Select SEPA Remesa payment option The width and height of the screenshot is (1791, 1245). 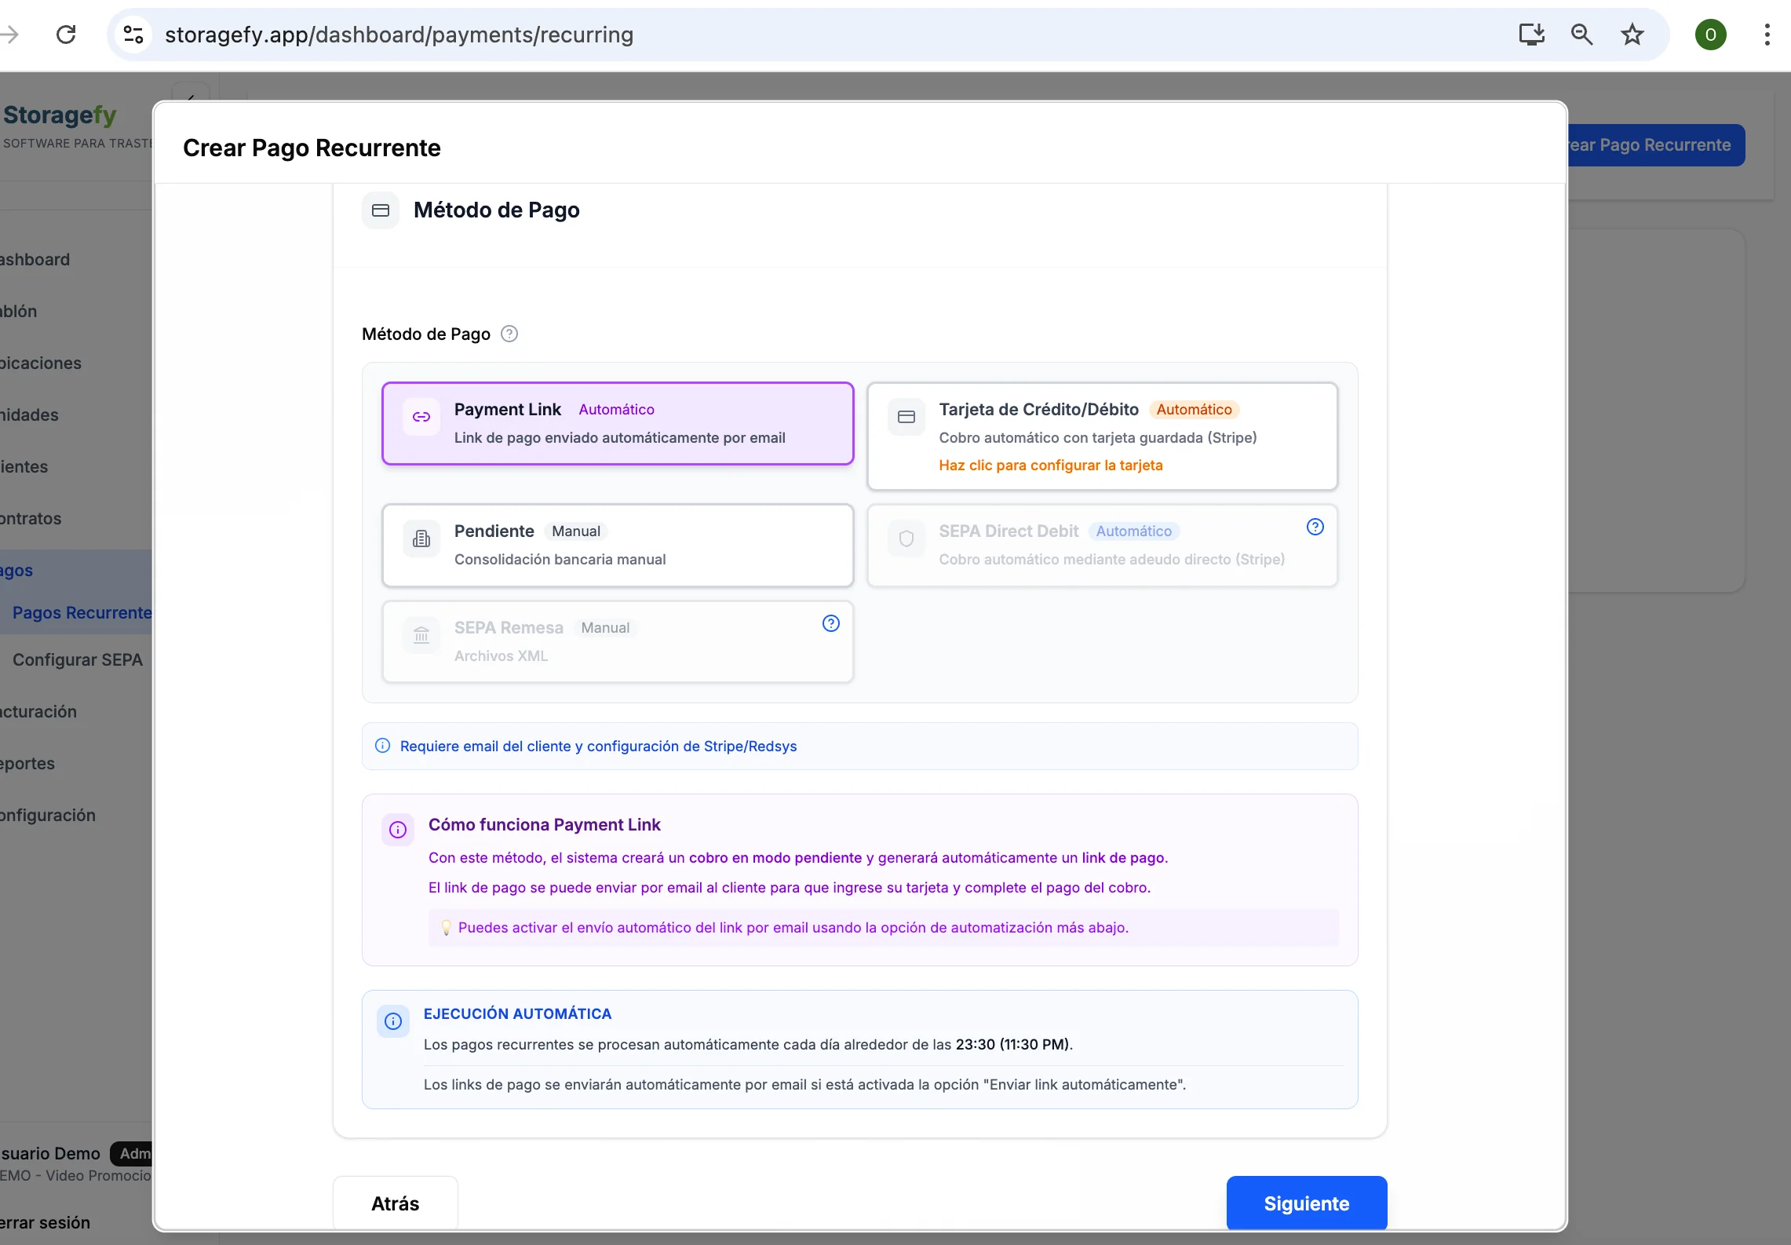point(618,642)
